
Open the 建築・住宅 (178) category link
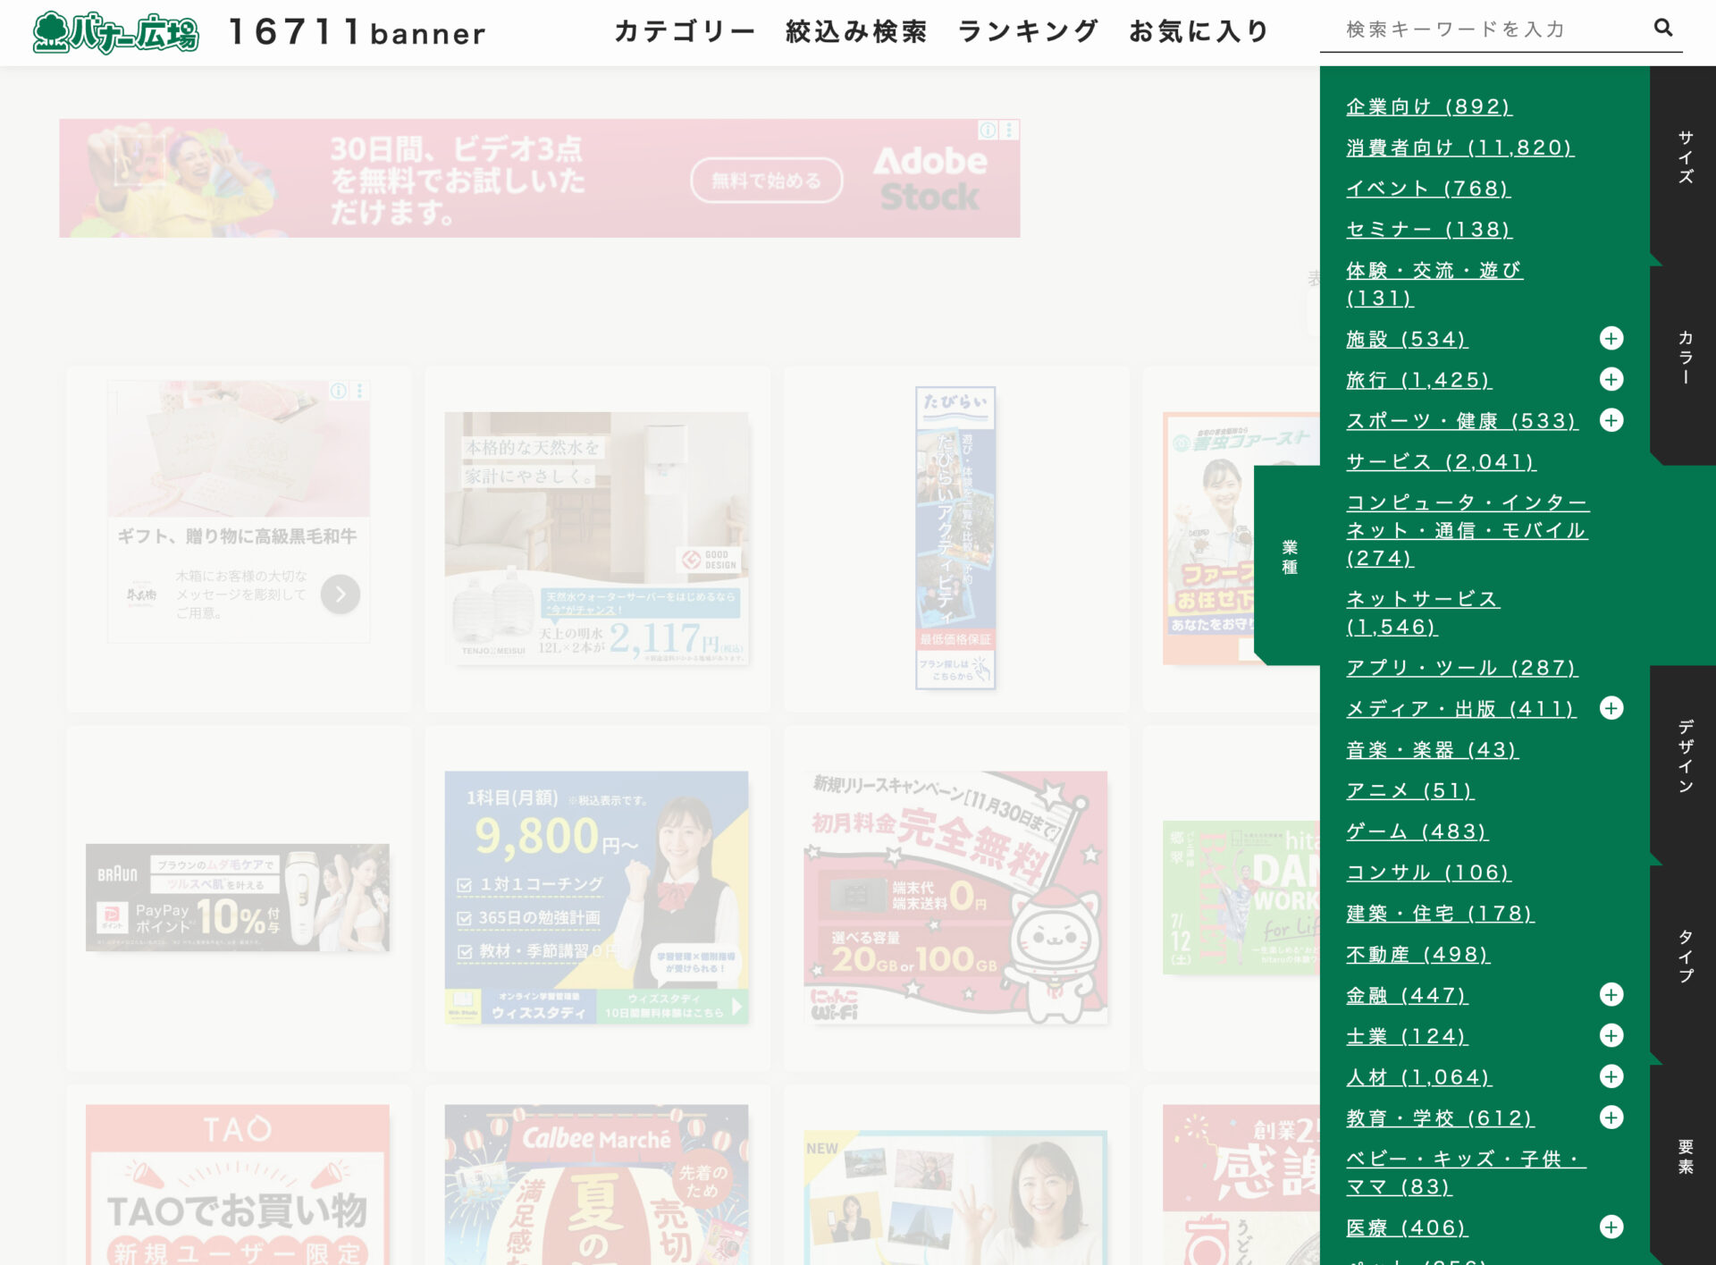tap(1440, 914)
